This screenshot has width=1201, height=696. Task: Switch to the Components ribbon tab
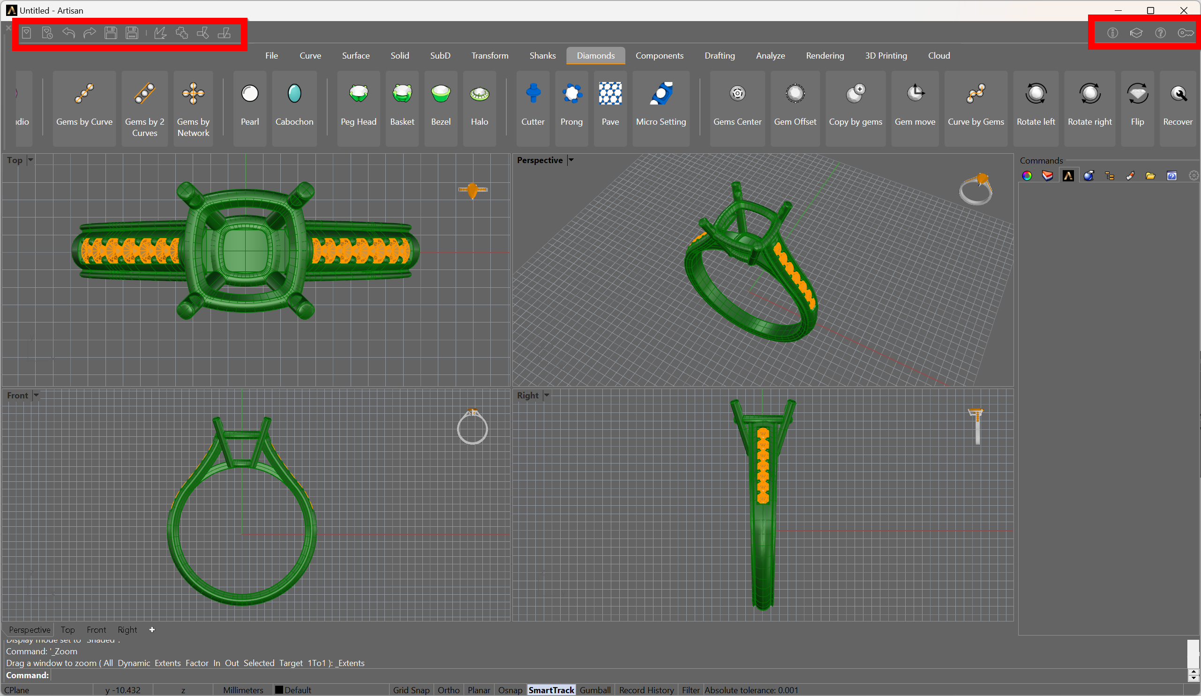tap(659, 56)
